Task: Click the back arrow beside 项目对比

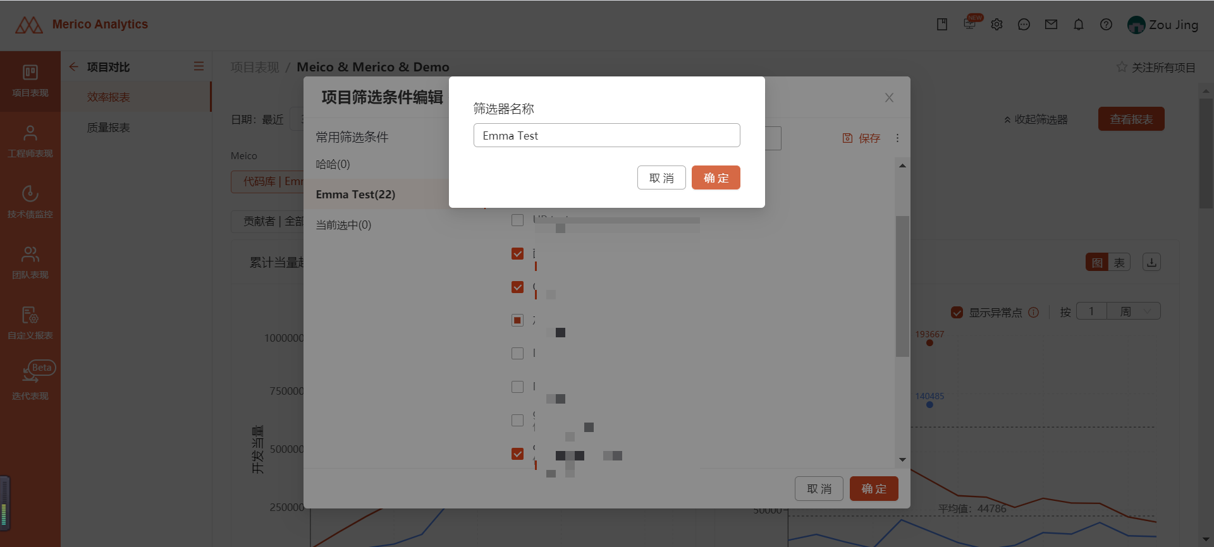Action: pos(74,66)
